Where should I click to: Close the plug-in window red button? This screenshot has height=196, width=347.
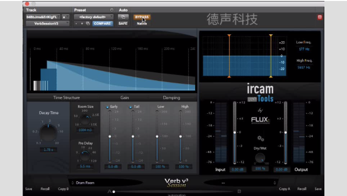[x=27, y=4]
